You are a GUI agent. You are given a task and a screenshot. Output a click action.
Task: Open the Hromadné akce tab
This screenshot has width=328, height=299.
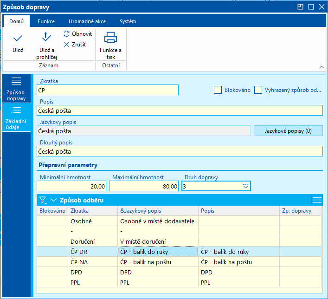pos(87,21)
